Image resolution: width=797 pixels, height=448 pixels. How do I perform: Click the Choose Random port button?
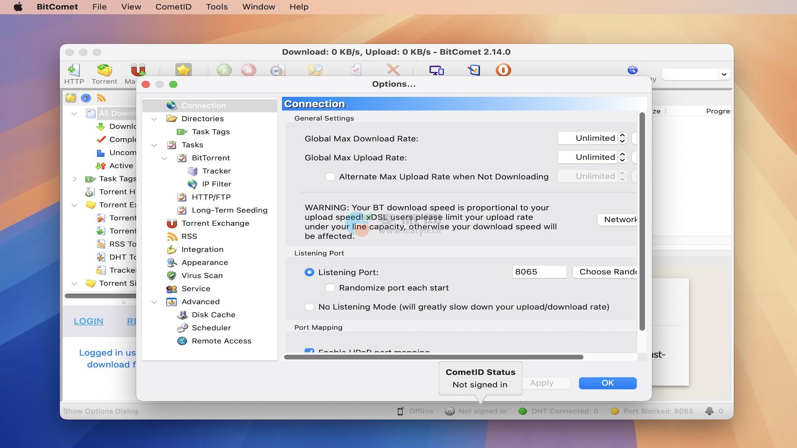click(605, 272)
